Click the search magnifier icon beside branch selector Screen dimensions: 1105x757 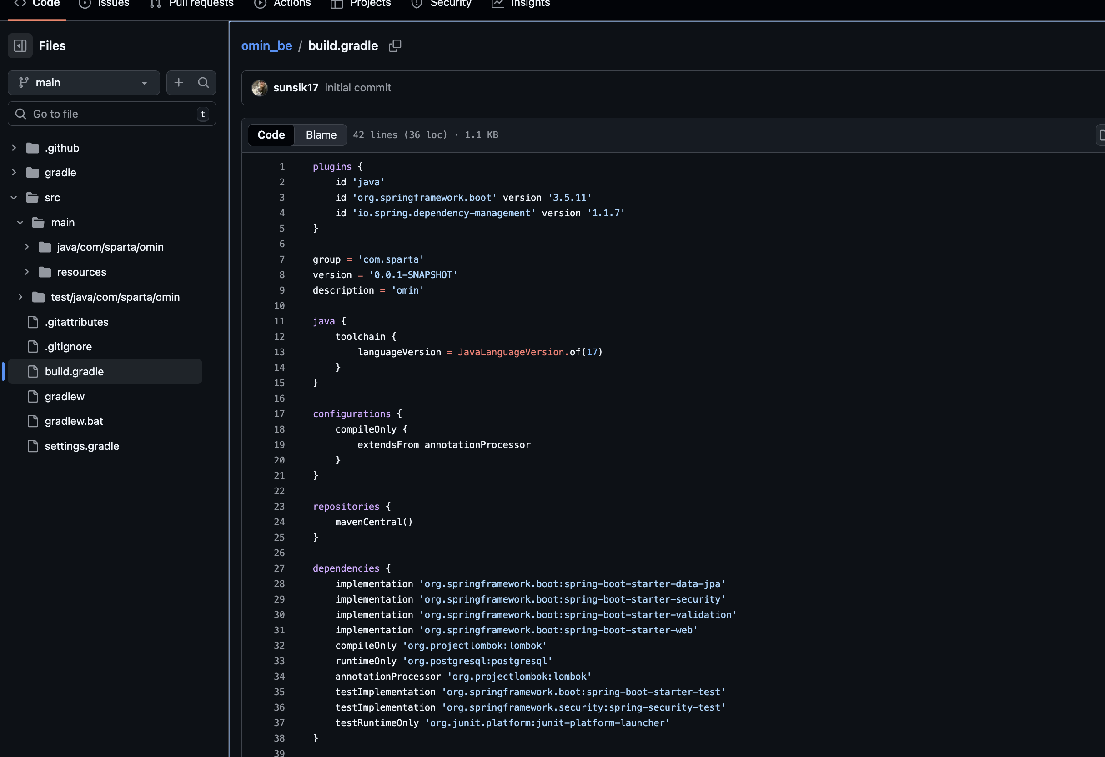(204, 83)
